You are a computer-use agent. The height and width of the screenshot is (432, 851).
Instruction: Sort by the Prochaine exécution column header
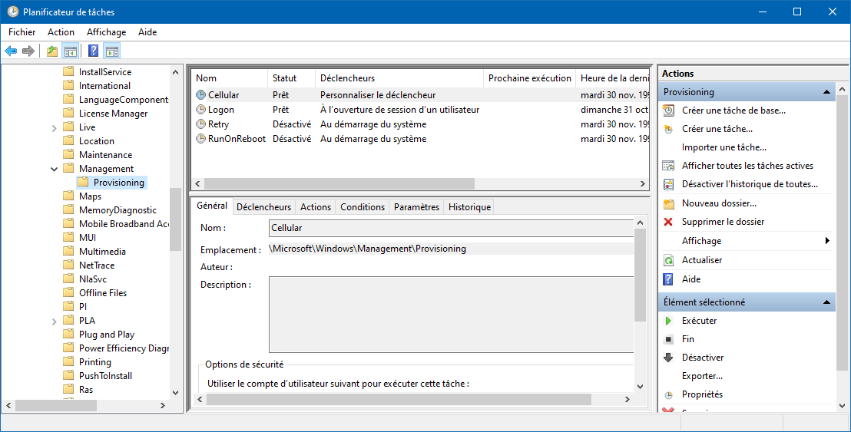tap(530, 78)
